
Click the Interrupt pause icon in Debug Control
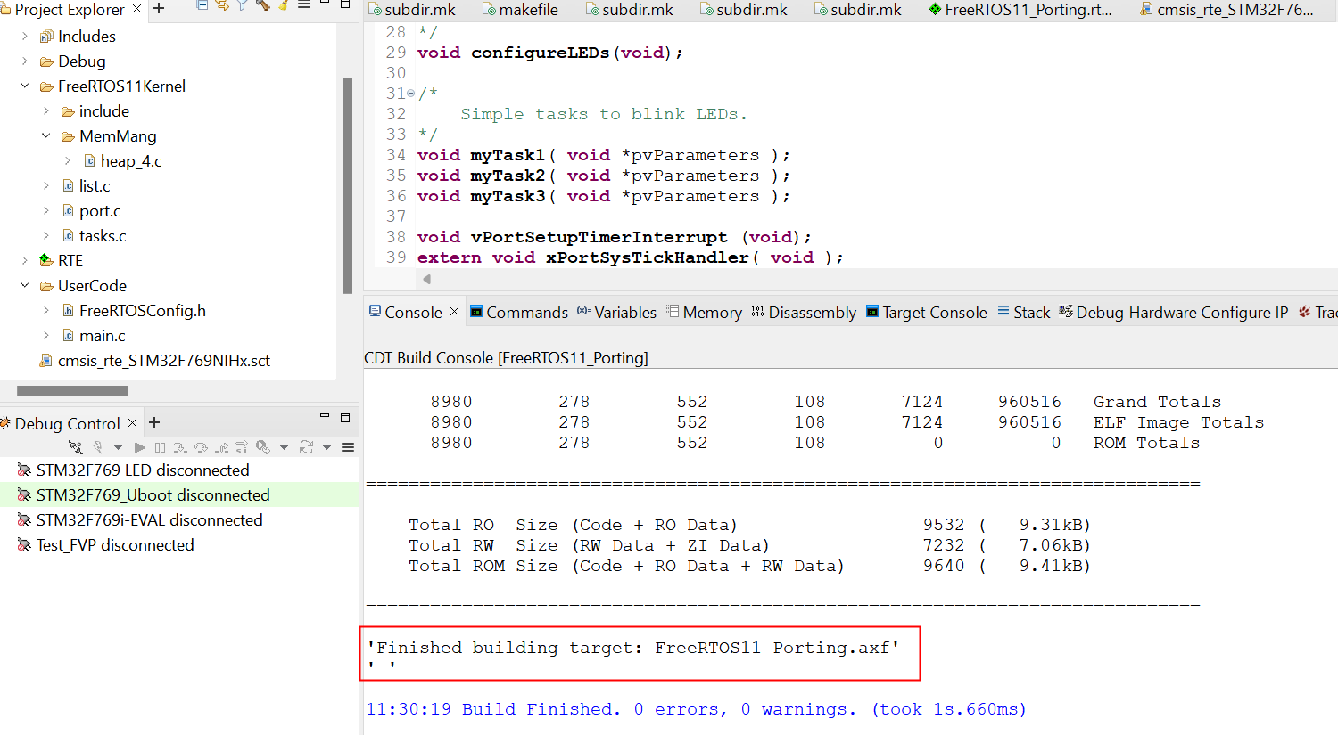(160, 447)
